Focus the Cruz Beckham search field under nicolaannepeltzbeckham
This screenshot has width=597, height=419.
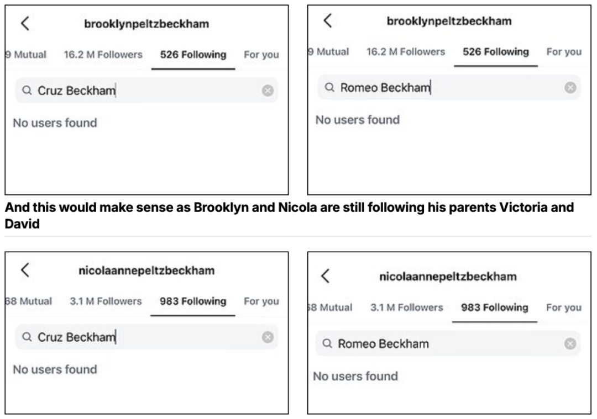point(146,337)
